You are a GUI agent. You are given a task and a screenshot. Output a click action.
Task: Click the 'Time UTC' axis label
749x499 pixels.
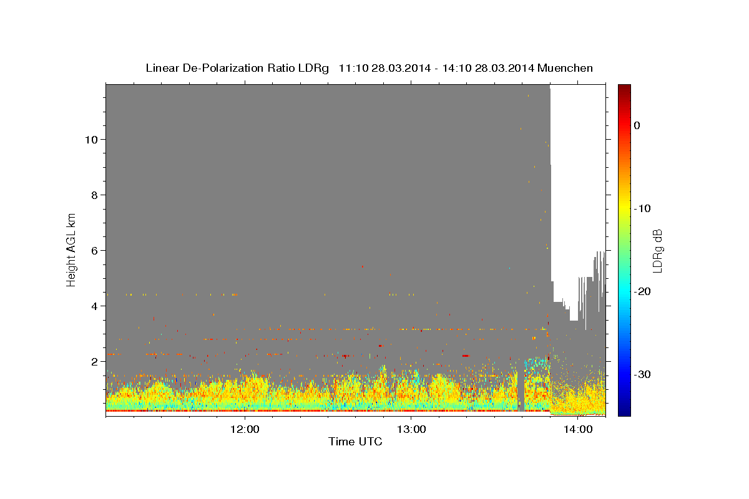pos(355,442)
